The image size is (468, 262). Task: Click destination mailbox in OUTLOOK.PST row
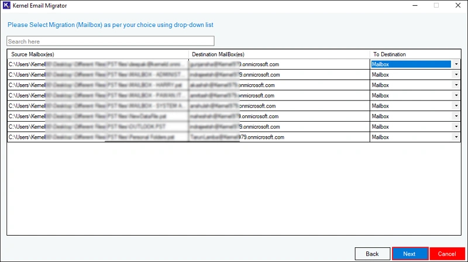279,126
